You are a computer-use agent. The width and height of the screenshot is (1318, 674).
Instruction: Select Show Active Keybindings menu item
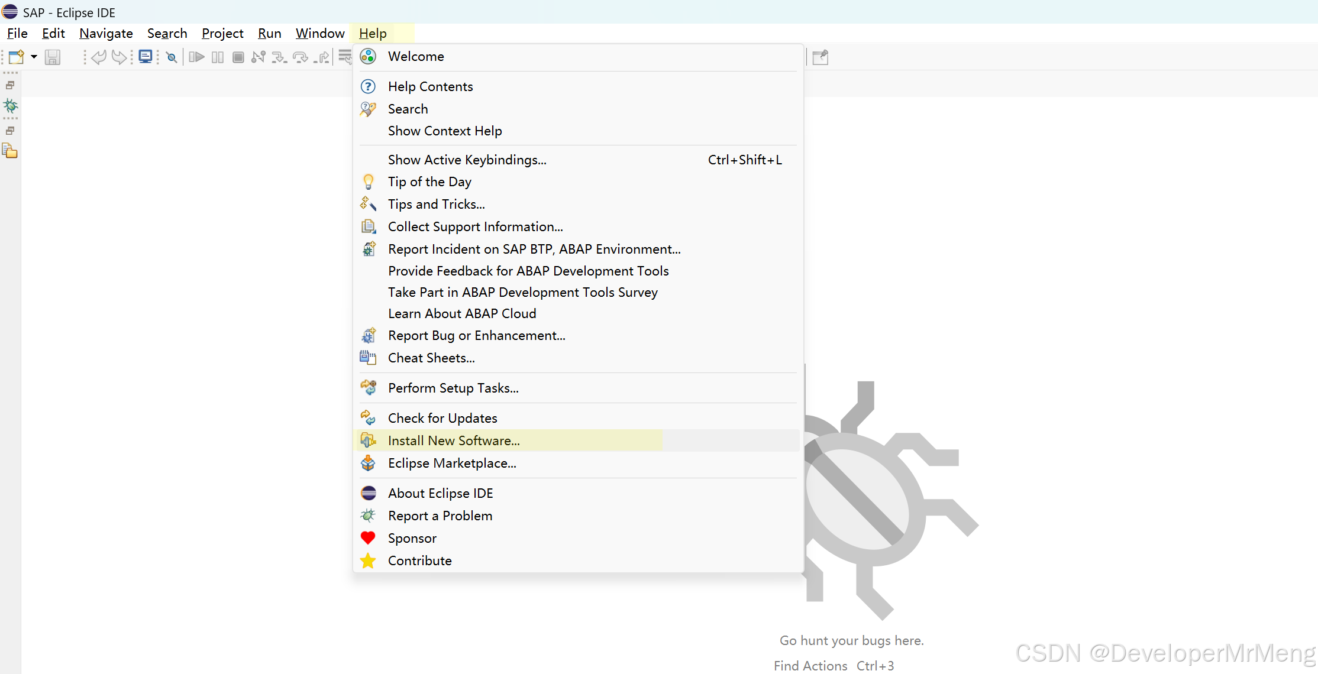tap(467, 160)
